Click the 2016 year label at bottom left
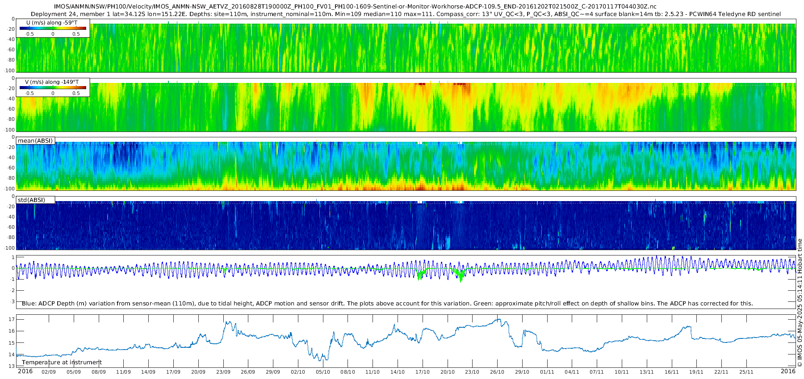 coord(25,371)
